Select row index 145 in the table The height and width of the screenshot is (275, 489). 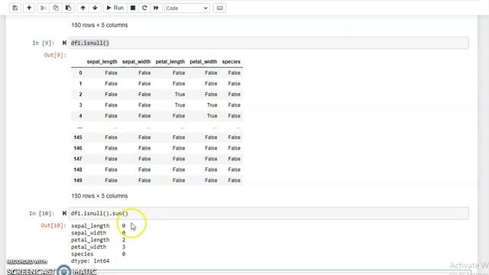[x=78, y=137]
